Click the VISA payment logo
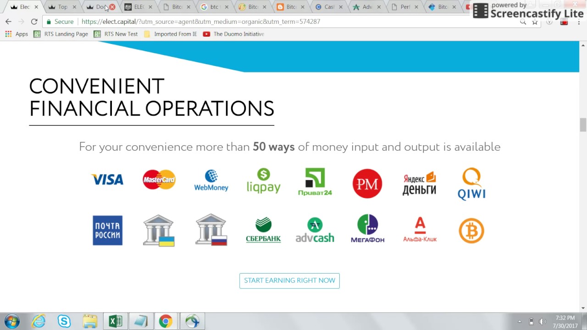 tap(107, 180)
